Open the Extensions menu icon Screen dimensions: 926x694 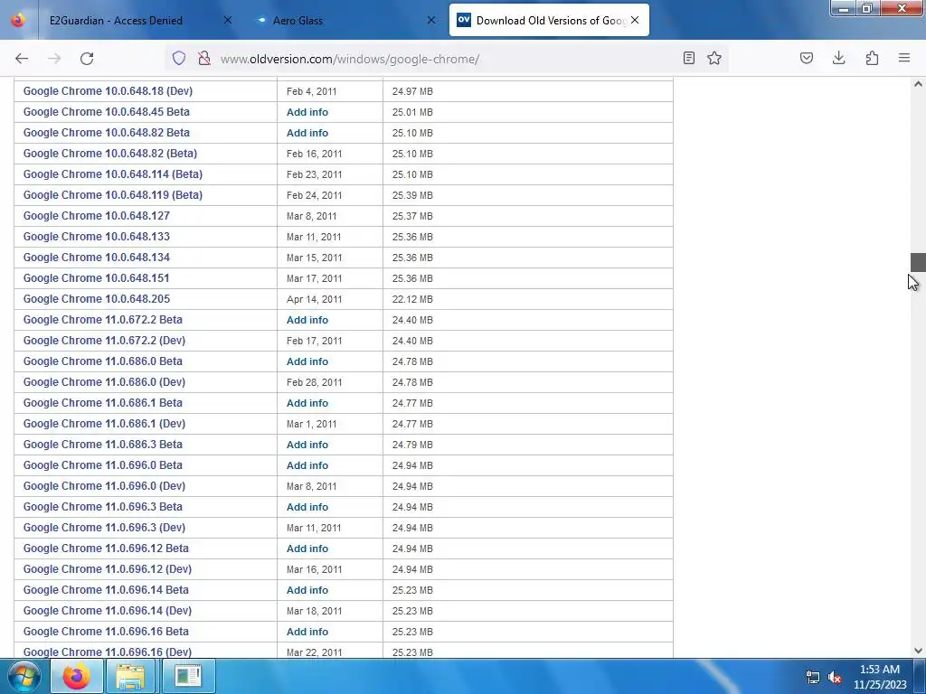(x=872, y=58)
